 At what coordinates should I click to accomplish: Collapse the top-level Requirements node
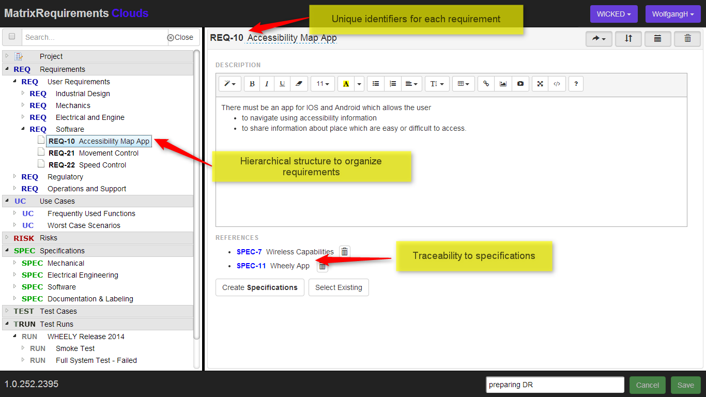click(7, 69)
